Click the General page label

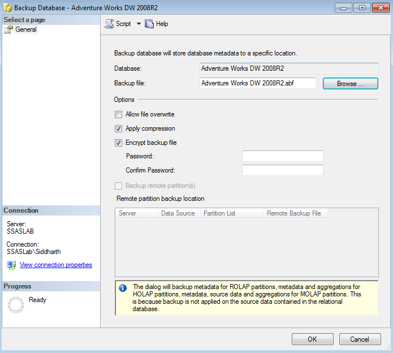pyautogui.click(x=26, y=29)
